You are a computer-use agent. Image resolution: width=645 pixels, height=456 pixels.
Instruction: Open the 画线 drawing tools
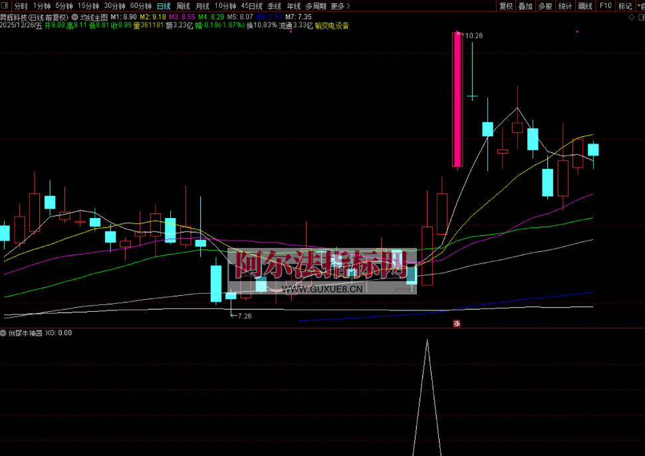coord(585,6)
